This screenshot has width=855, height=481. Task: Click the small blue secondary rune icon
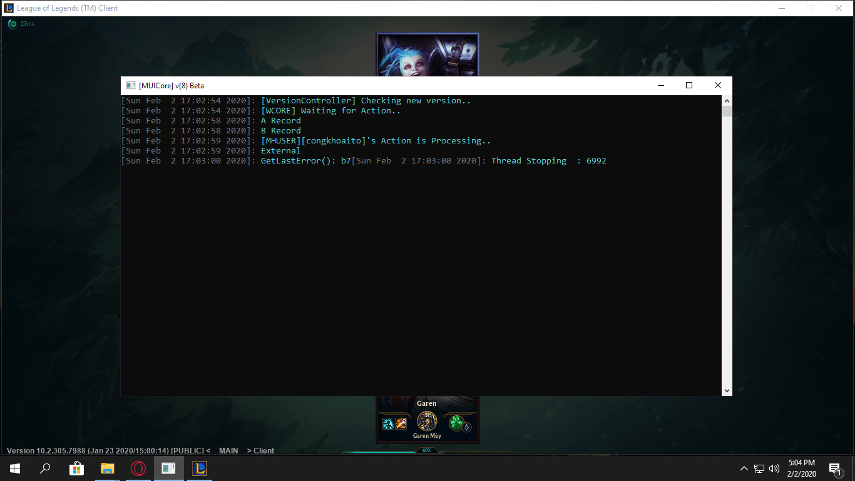coord(466,427)
